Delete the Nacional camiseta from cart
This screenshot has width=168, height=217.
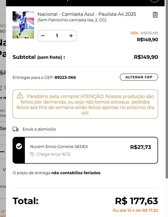coord(155,15)
